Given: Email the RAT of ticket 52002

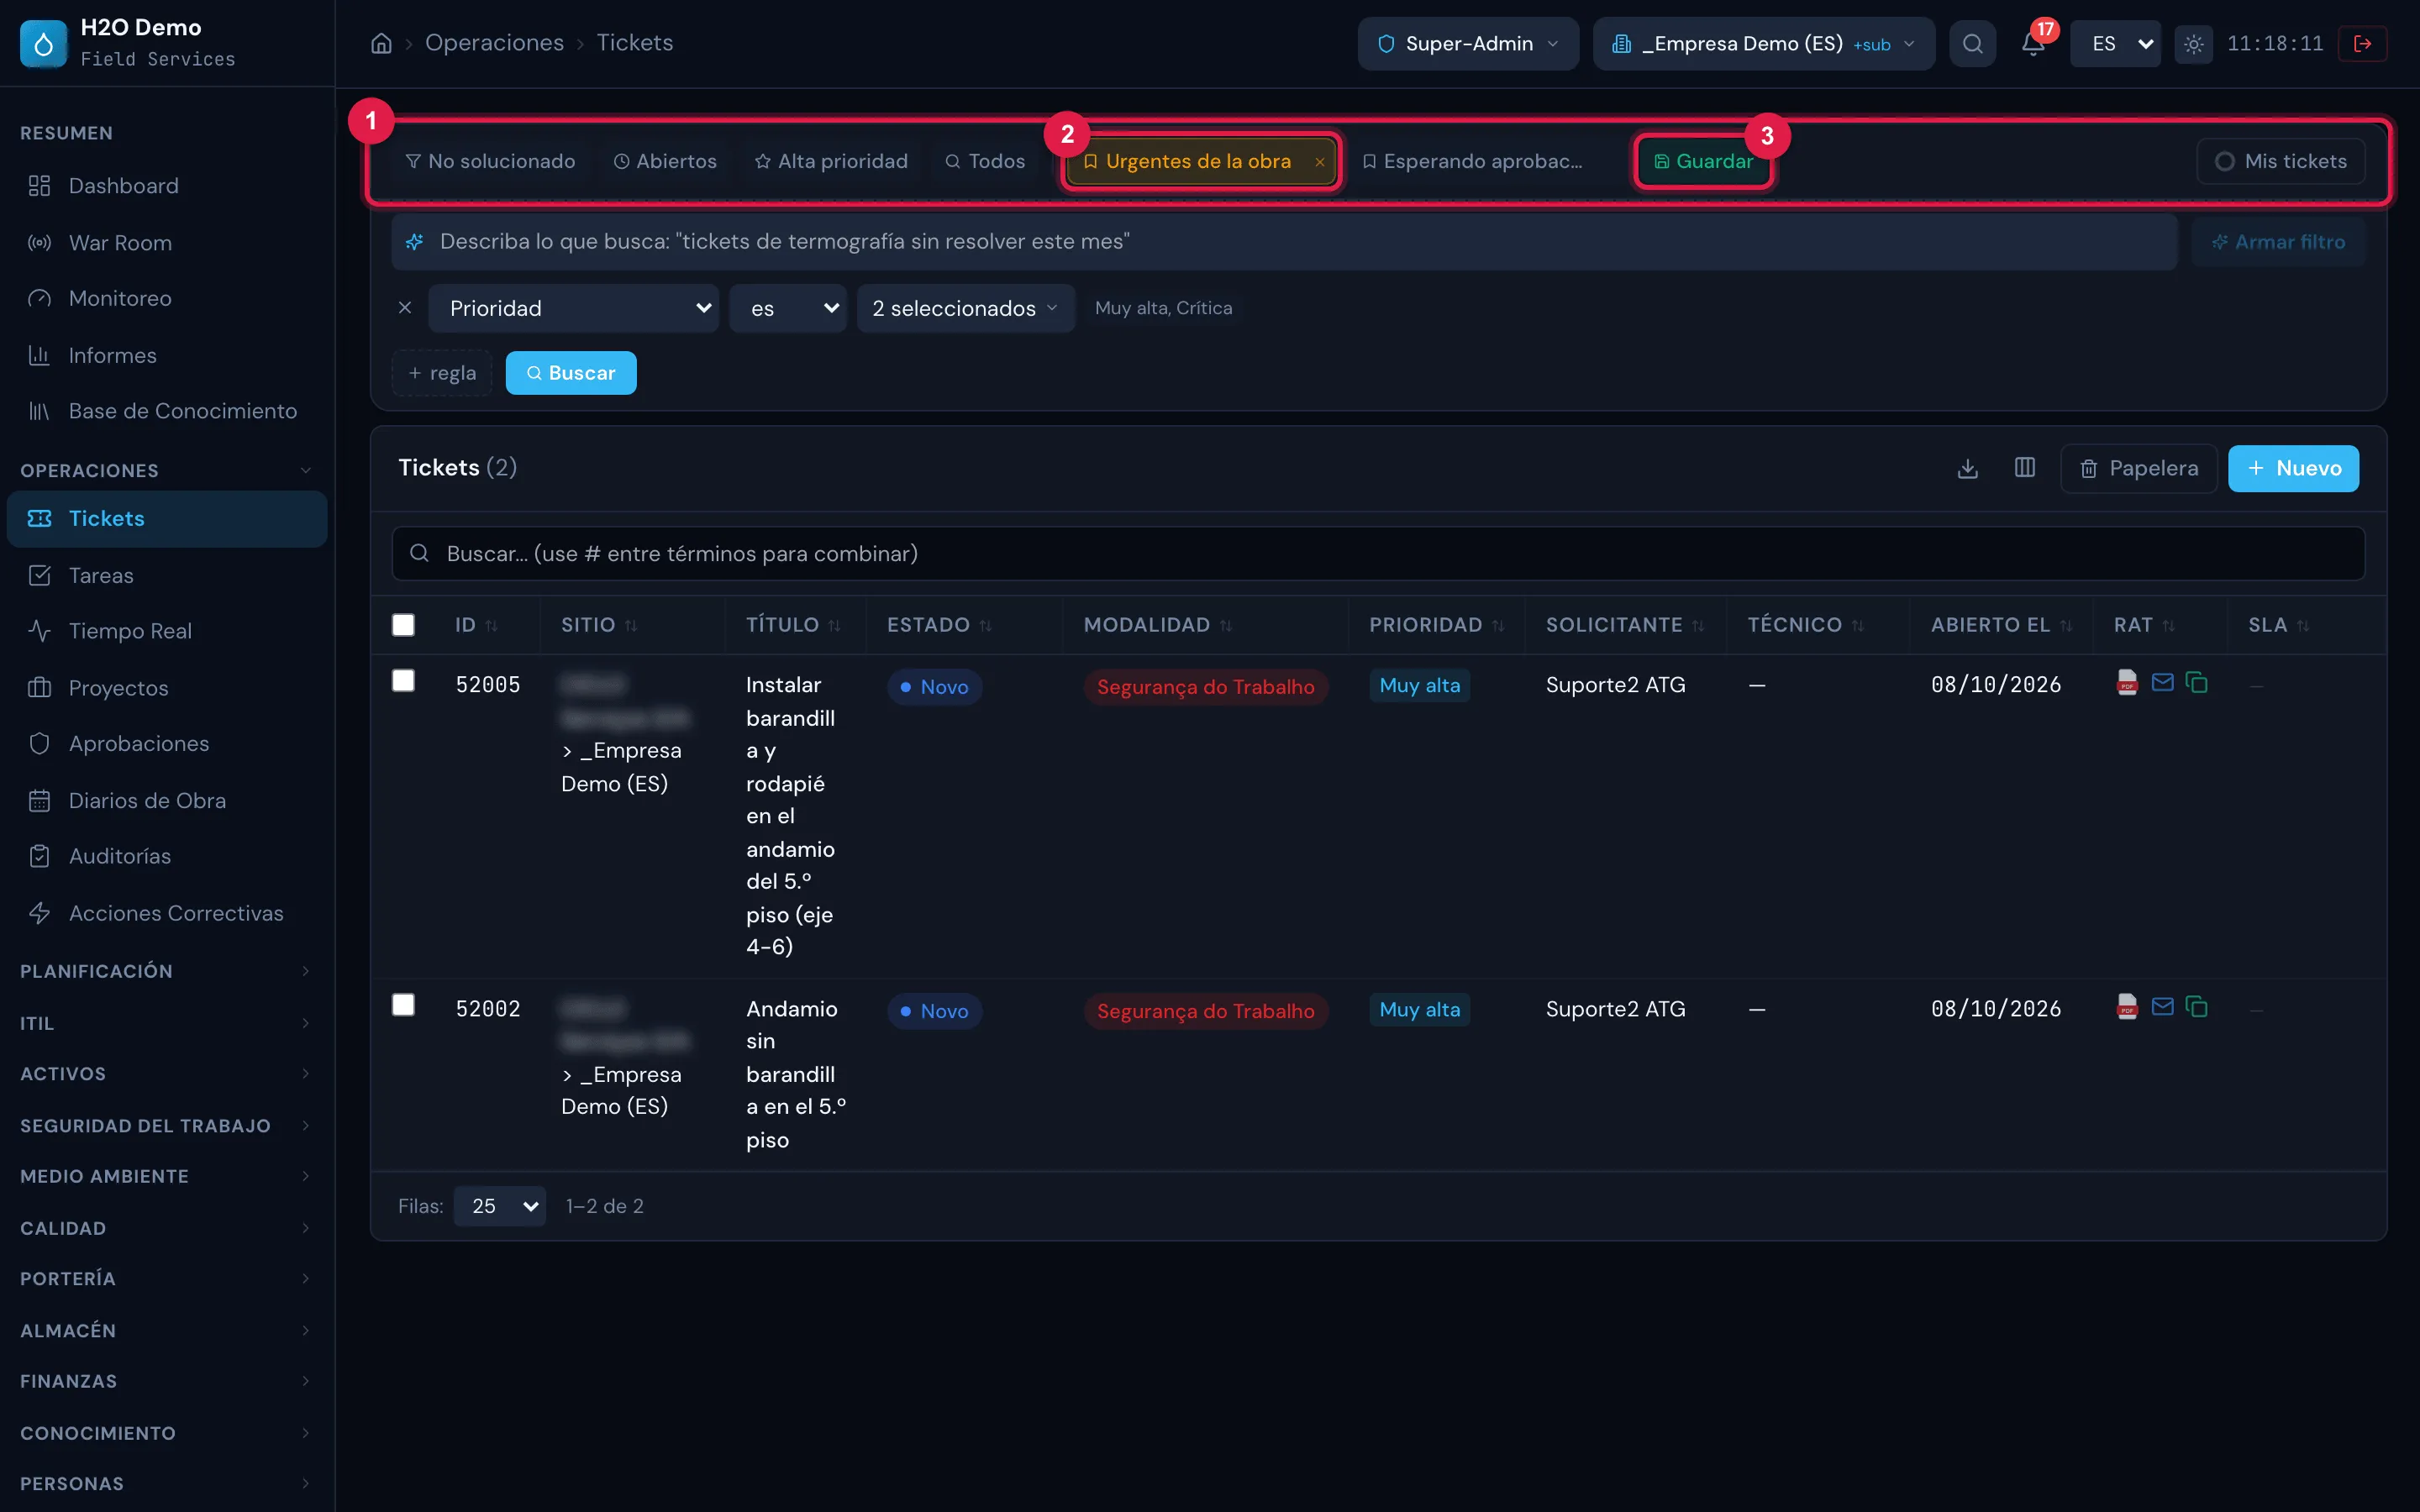Looking at the screenshot, I should point(2162,1007).
